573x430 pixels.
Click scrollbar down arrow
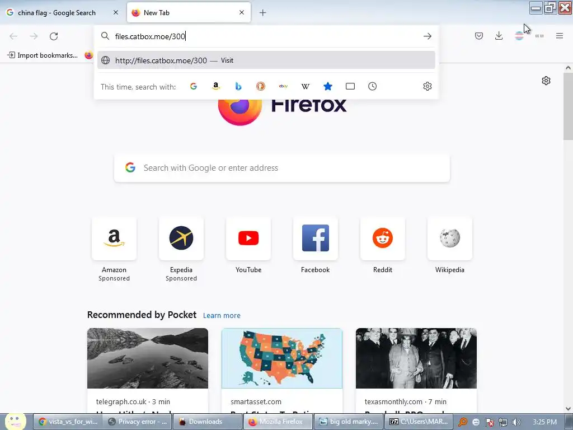568,408
